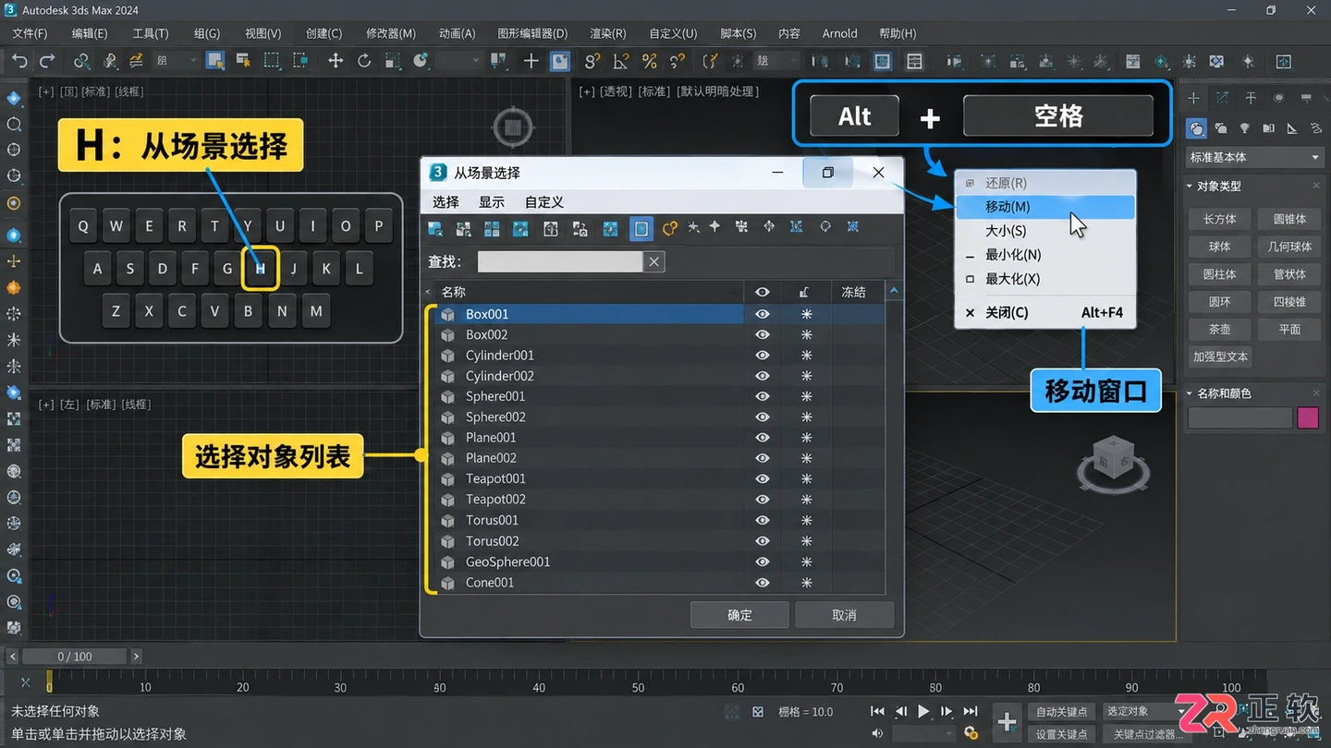Image resolution: width=1331 pixels, height=748 pixels.
Task: Open the magenta object color swatch
Action: click(1308, 417)
